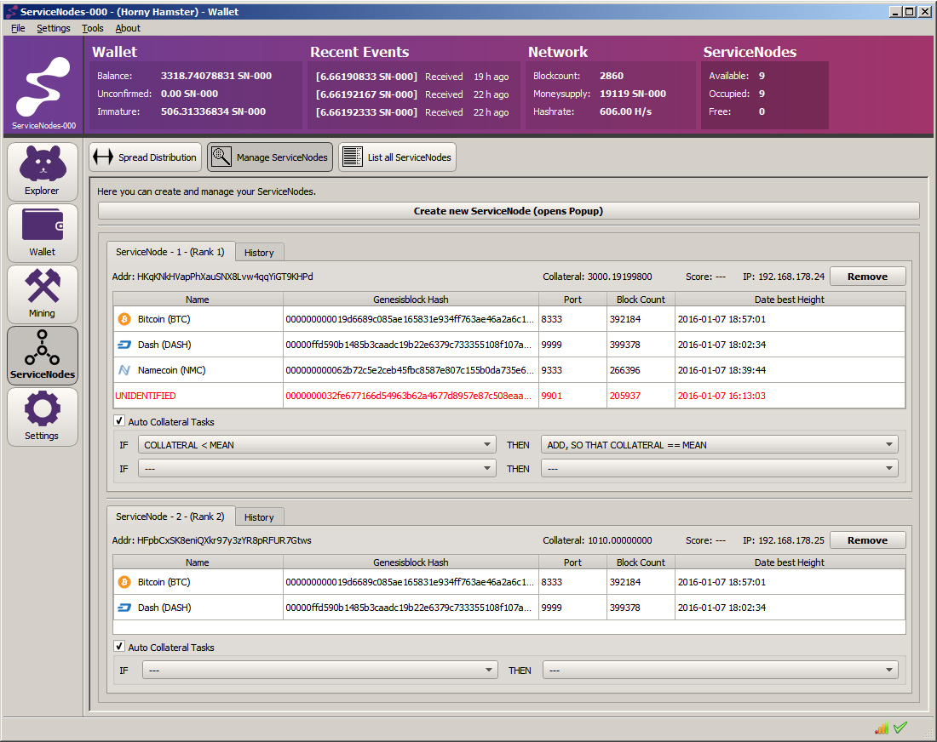The height and width of the screenshot is (742, 937).
Task: Click the balance value 3318.74078831 SN-000
Action: pos(216,76)
